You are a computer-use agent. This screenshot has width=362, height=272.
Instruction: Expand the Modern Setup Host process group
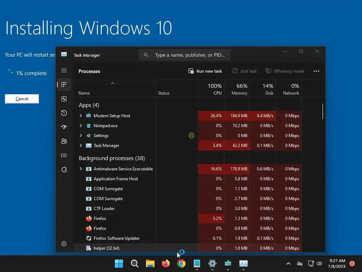tap(81, 115)
